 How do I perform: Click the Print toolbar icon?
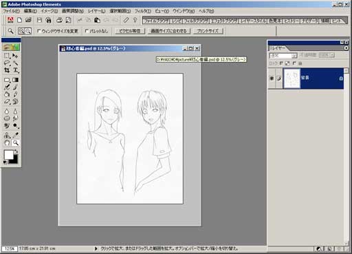click(59, 20)
